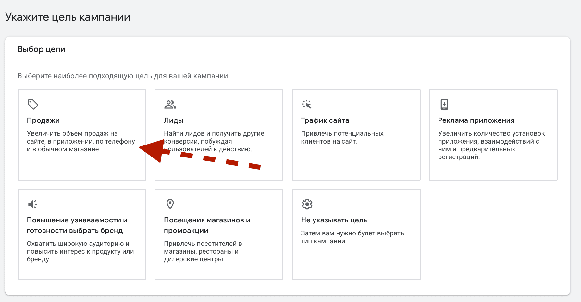
Task: Click text 'Затем вам нужно будет выбрать тип кампании.'
Action: point(352,237)
